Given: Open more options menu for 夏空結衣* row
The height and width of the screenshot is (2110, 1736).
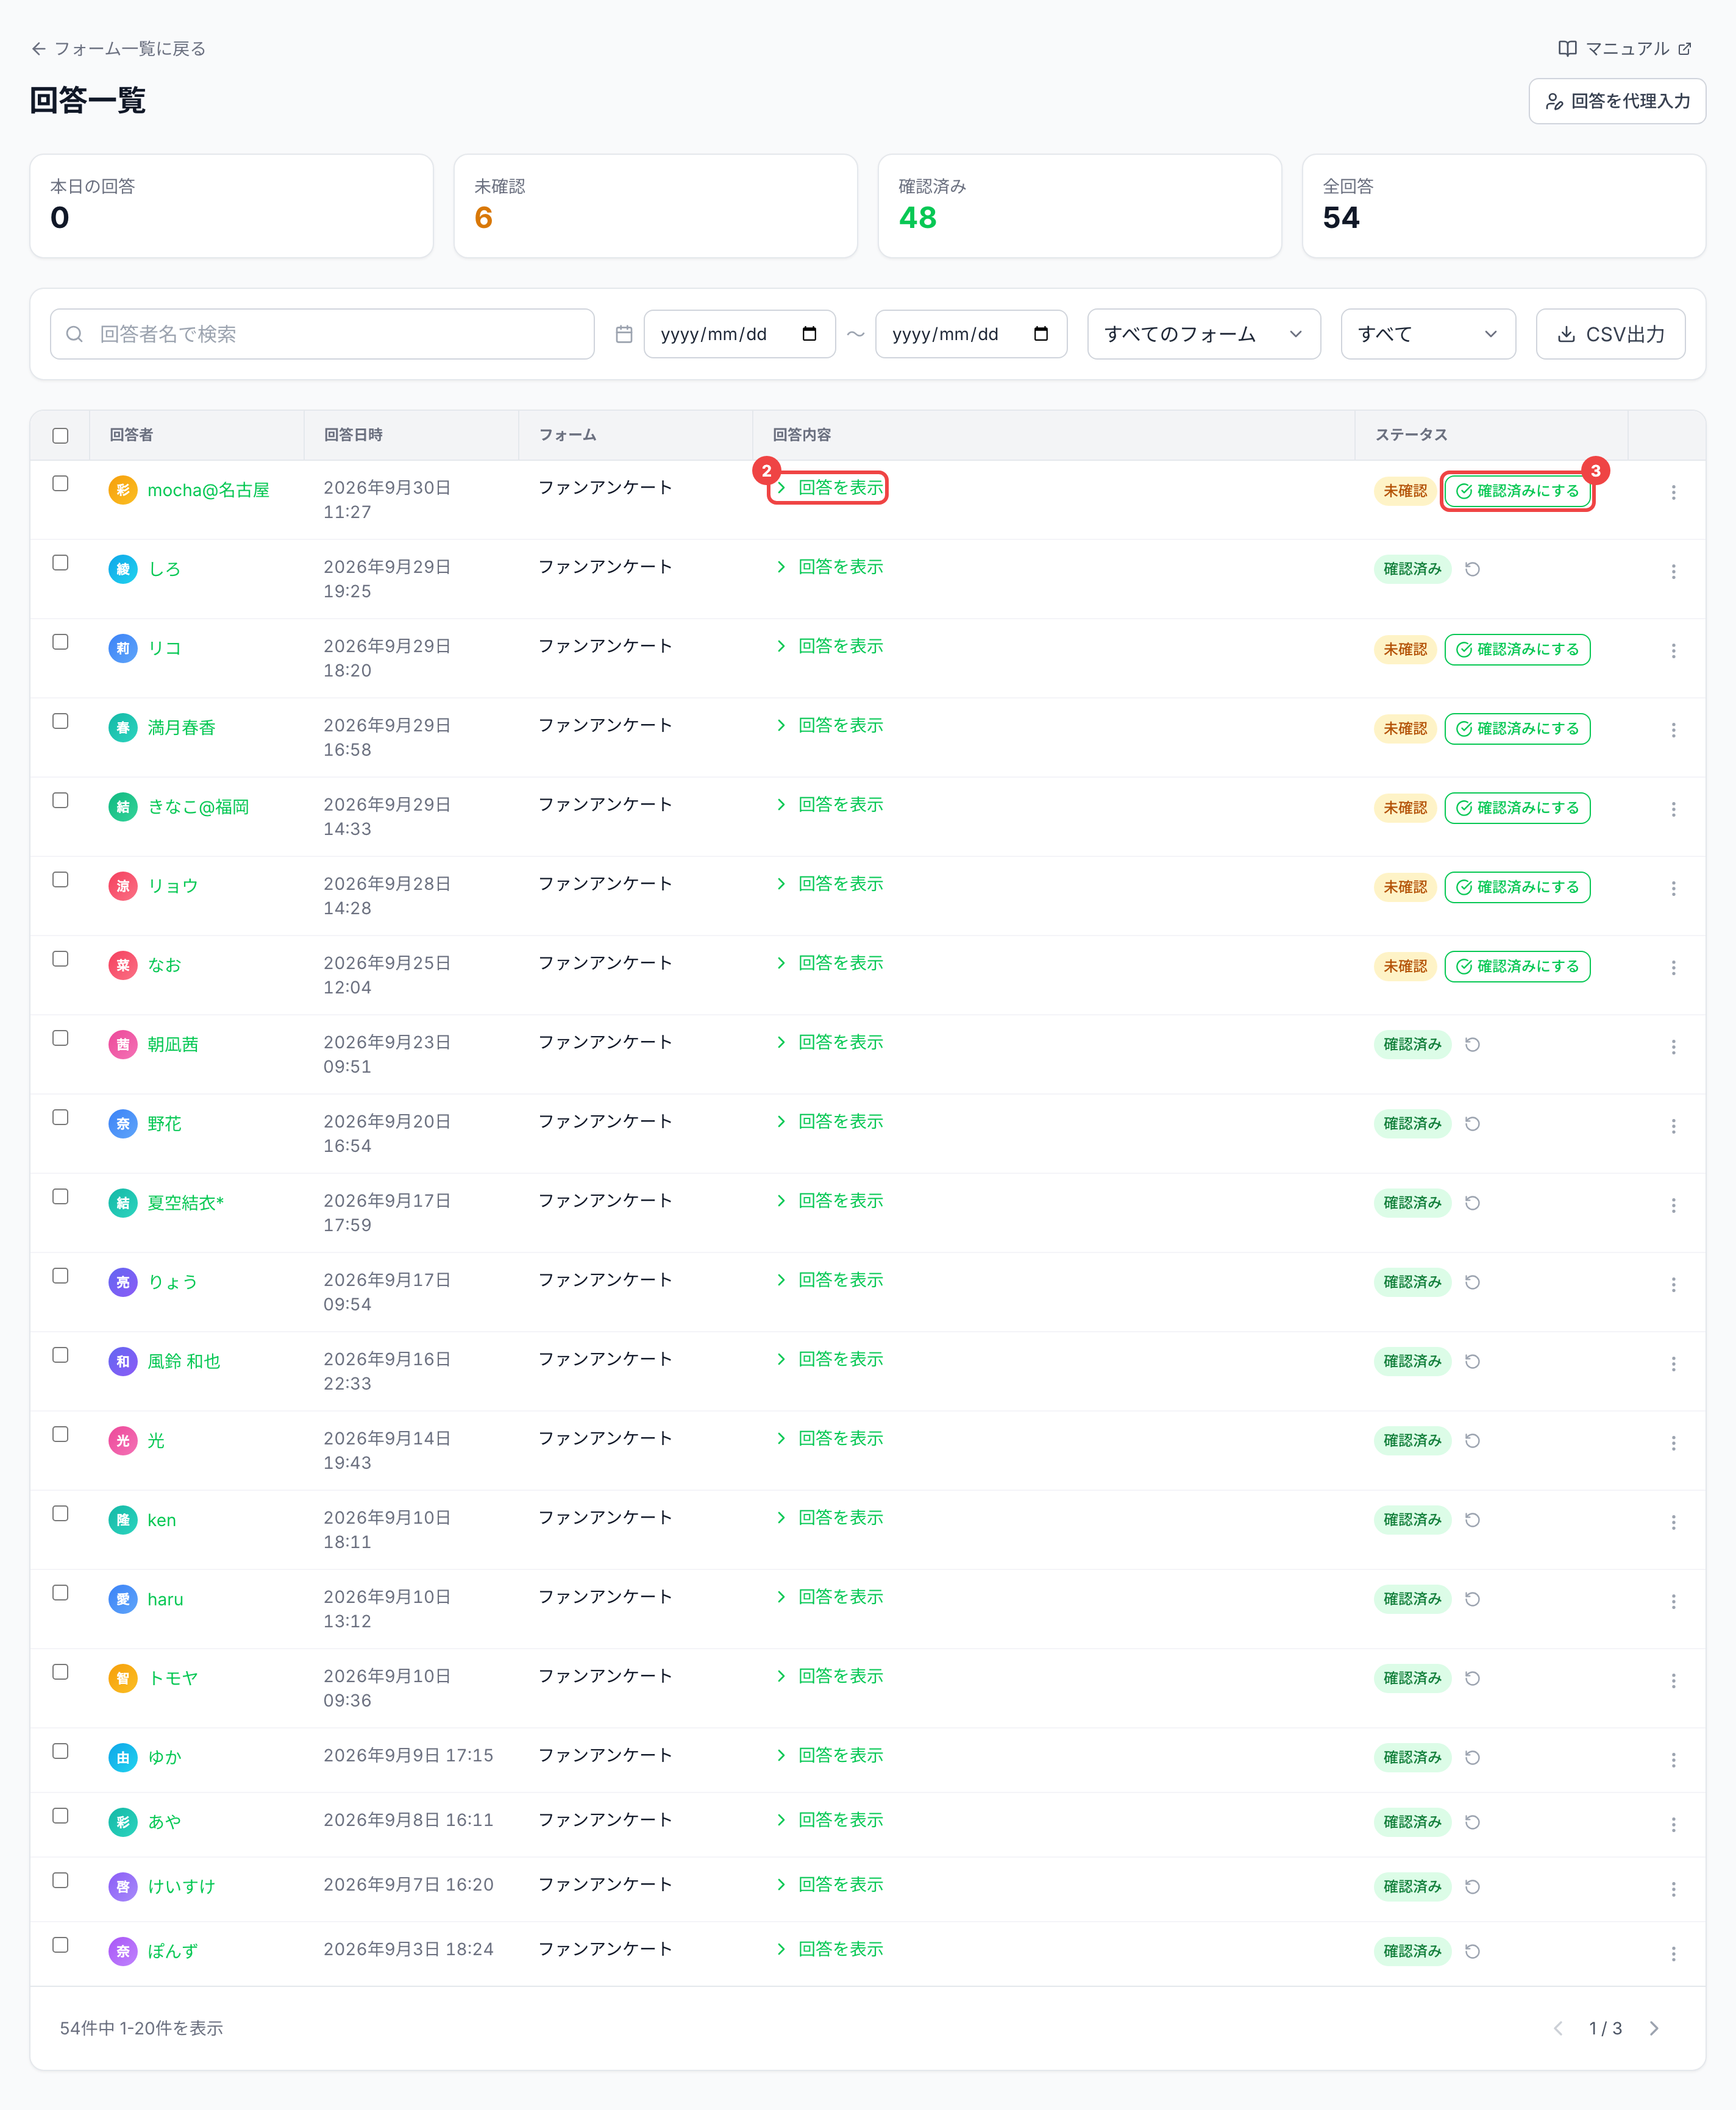Looking at the screenshot, I should (1673, 1205).
